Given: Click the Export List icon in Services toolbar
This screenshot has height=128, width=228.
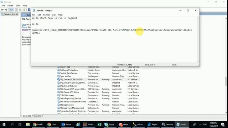Looking at the screenshot, I should click(x=24, y=10).
